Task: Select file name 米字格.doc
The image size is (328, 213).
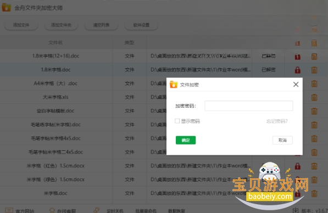Action: click(x=55, y=193)
